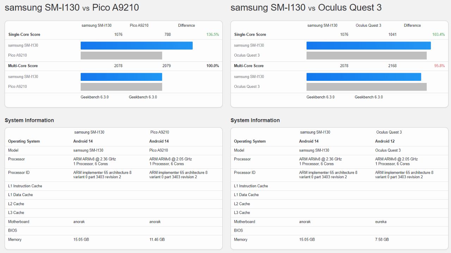Click the blue multi-core bar in the Oculus comparison

point(364,77)
